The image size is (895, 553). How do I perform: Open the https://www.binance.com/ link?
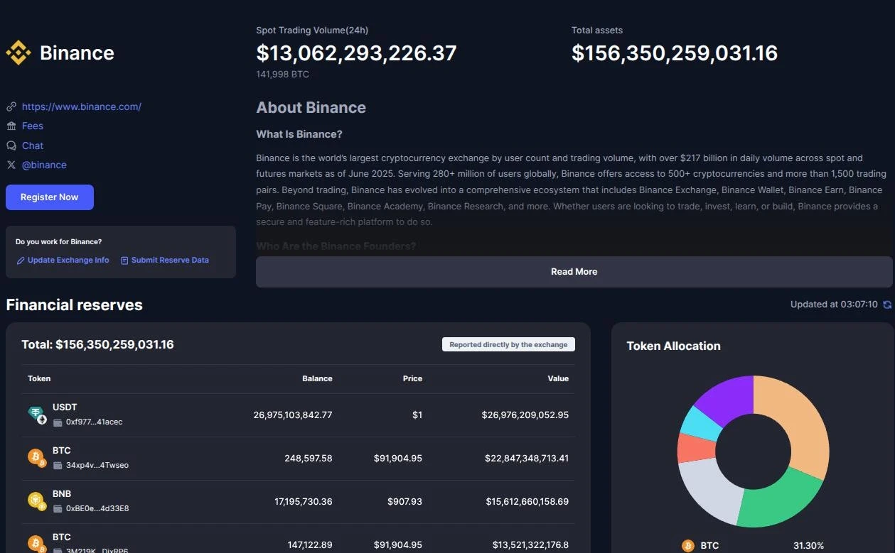pos(81,106)
